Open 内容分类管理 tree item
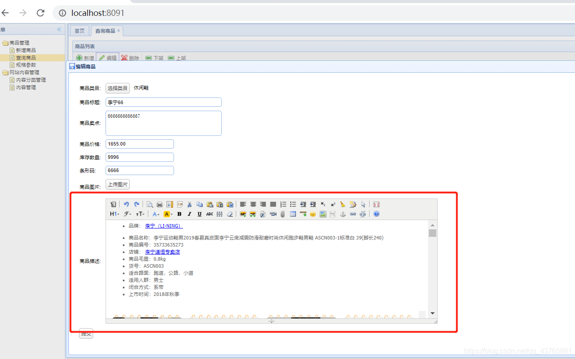 coord(31,80)
